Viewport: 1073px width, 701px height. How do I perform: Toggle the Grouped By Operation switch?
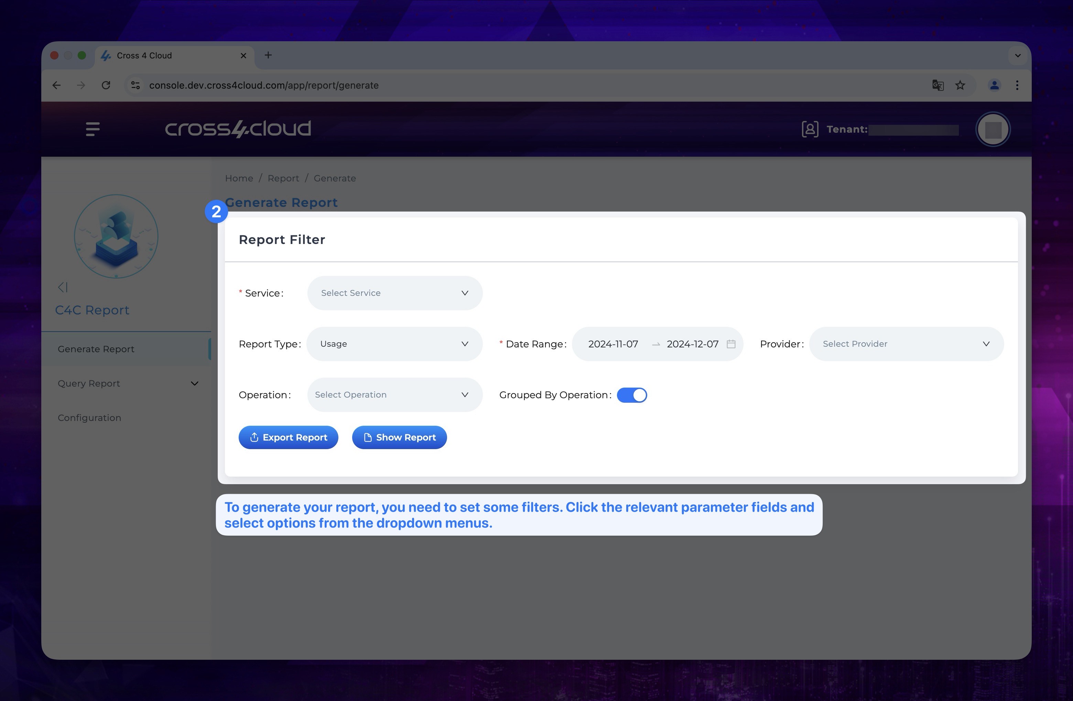[x=632, y=394]
